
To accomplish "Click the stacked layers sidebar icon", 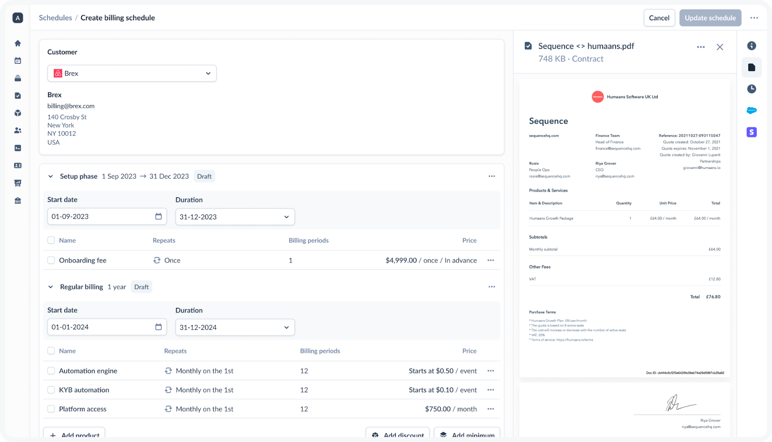I will tap(18, 78).
